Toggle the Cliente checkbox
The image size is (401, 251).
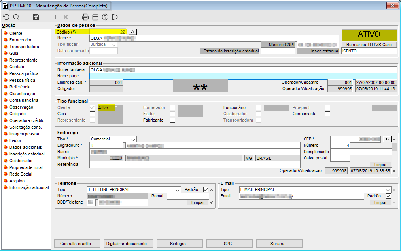(92, 107)
